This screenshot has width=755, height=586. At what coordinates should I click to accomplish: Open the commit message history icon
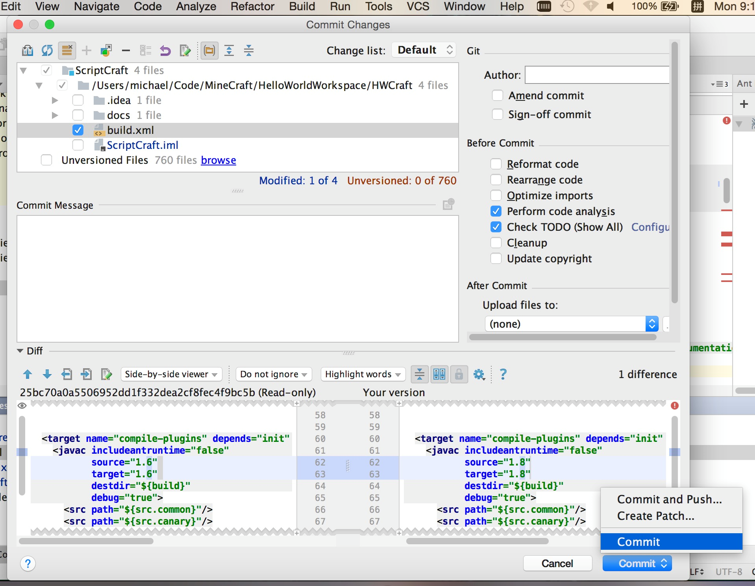[448, 204]
